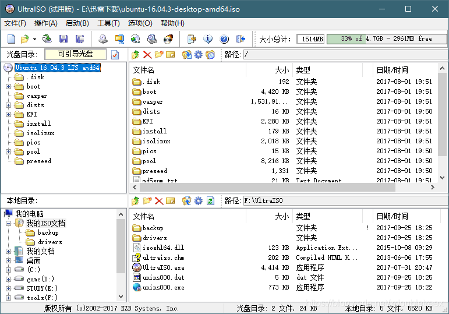The width and height of the screenshot is (449, 314).
Task: Click the disc pane Up folder icon
Action: tap(136, 54)
